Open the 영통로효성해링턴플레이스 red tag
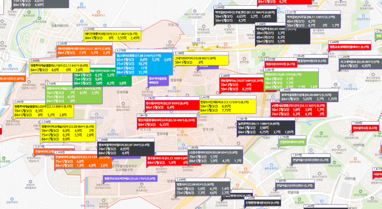This screenshot has height=209, width=382. 350,47
